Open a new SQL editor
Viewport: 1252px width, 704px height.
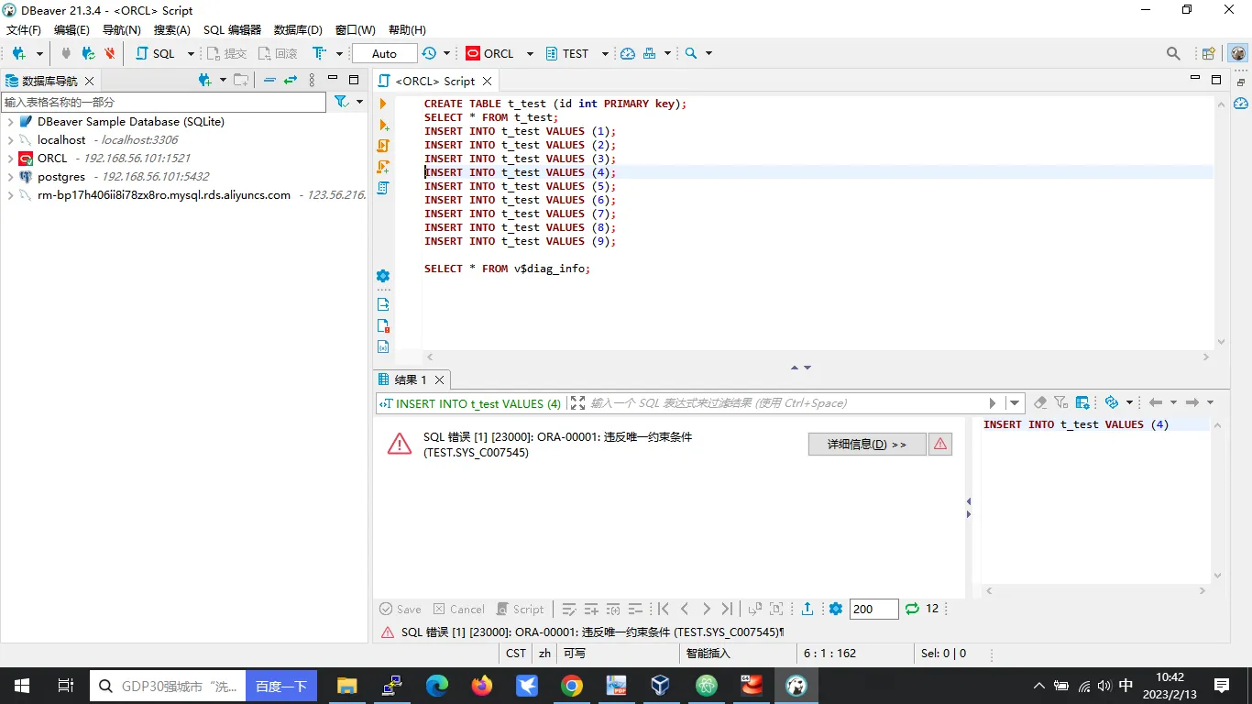(156, 54)
